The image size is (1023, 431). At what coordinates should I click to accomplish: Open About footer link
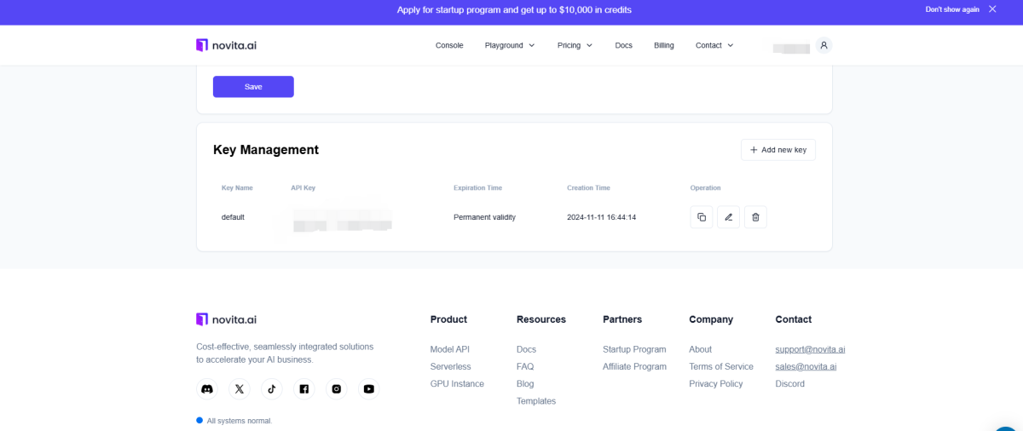point(701,349)
